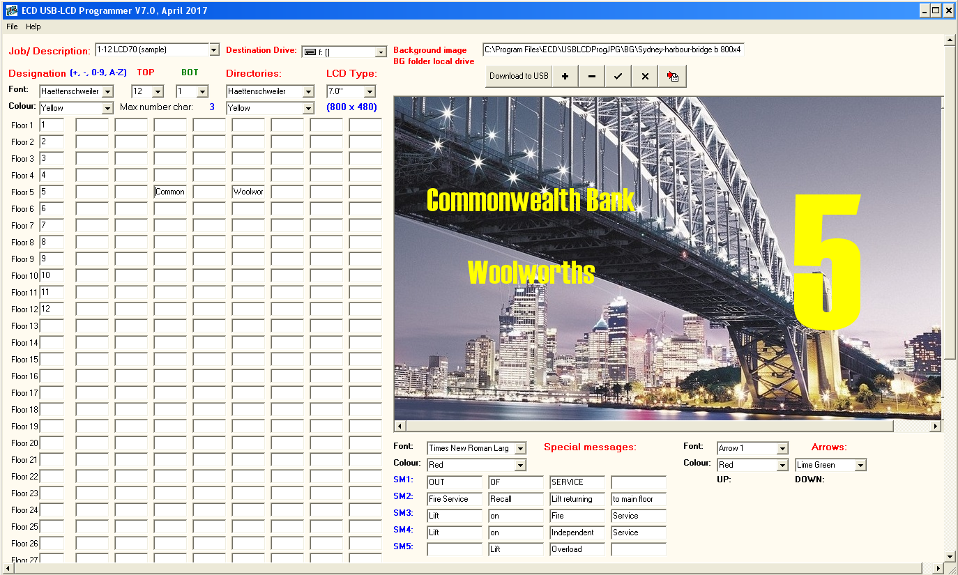Open the Directories colour dropdown Yellow
The width and height of the screenshot is (958, 575).
point(308,108)
